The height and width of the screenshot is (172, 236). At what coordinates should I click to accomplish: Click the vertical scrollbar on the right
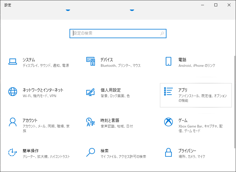tap(235, 102)
